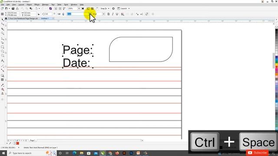Viewport: 278px width, 156px height.
Task: Click the Save icon in toolbar
Action: (13, 9)
